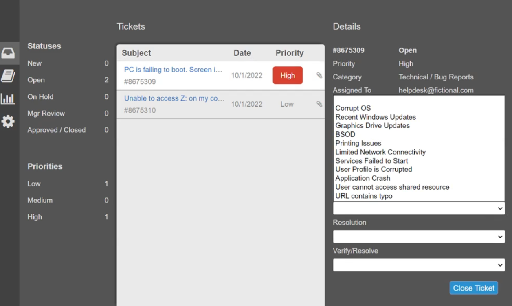Click 'Technical / Bug Reports' category value
The height and width of the screenshot is (306, 512).
[x=436, y=77]
